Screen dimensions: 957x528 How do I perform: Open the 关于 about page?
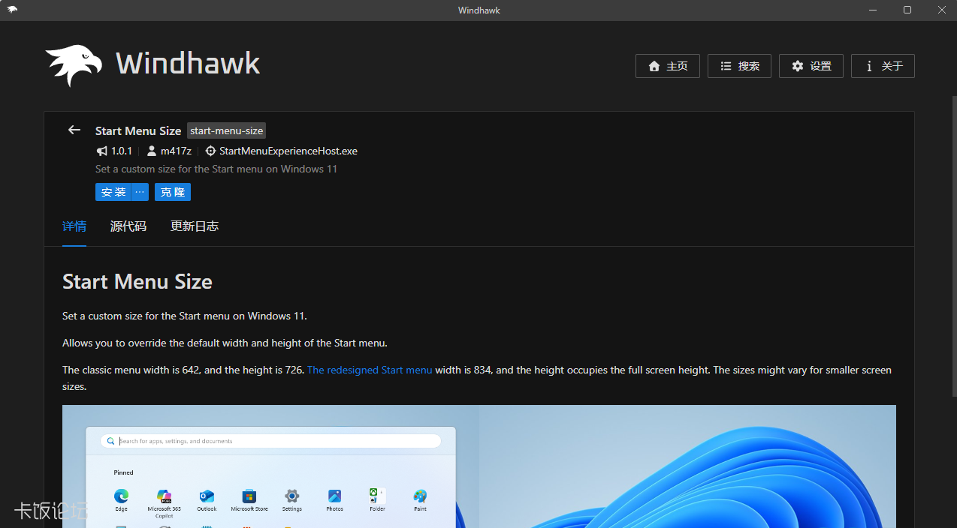(883, 66)
